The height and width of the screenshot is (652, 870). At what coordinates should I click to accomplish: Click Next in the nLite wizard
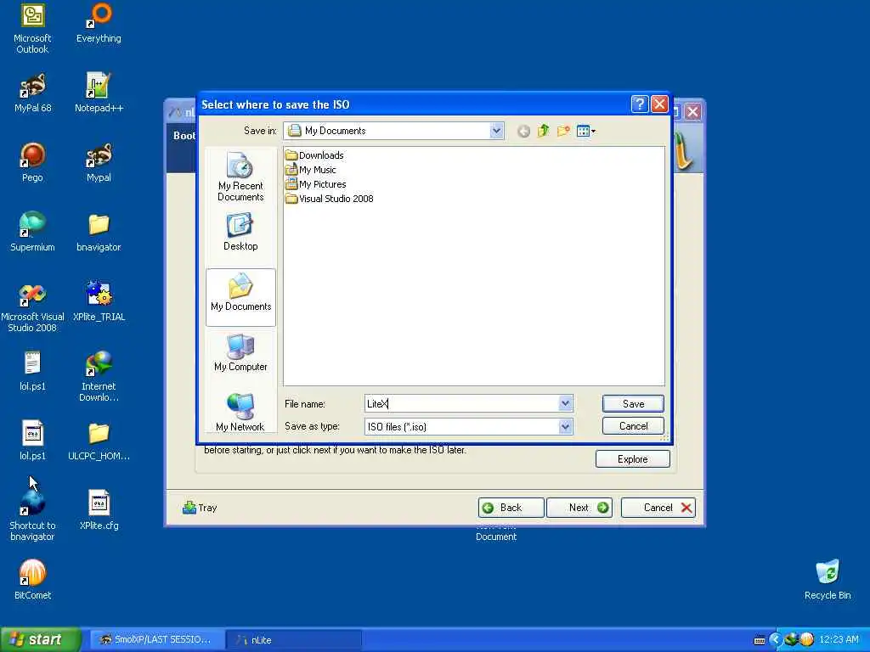(x=579, y=508)
